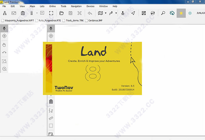Click the zoom in icon in left panel
The width and height of the screenshot is (205, 140).
click(4, 69)
